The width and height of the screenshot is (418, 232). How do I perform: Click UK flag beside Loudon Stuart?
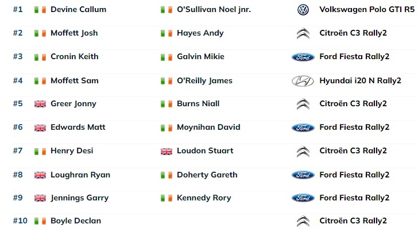tap(167, 151)
